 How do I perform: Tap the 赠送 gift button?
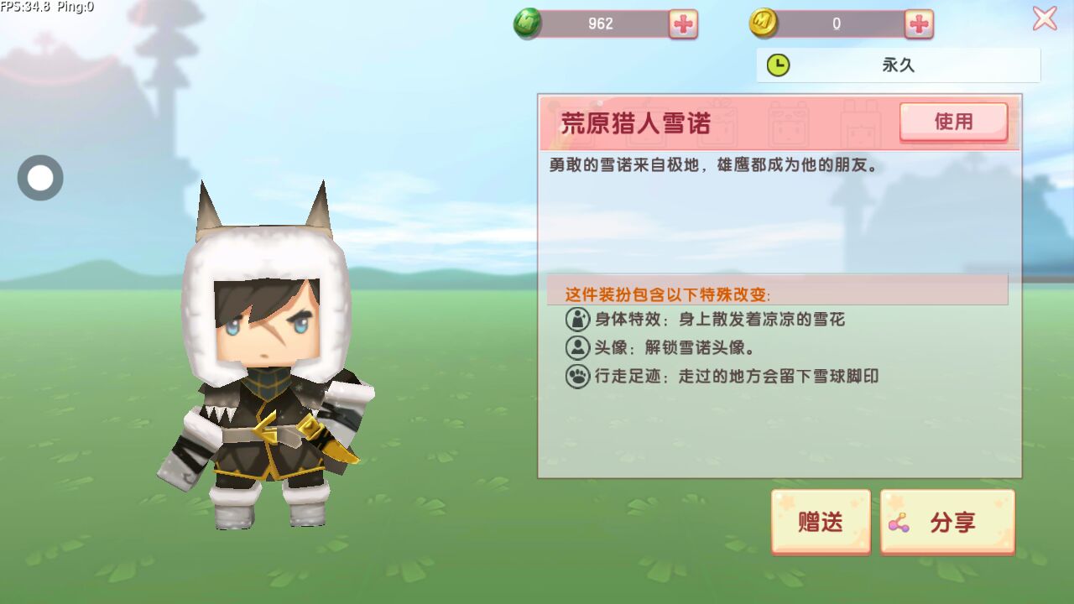pos(821,522)
